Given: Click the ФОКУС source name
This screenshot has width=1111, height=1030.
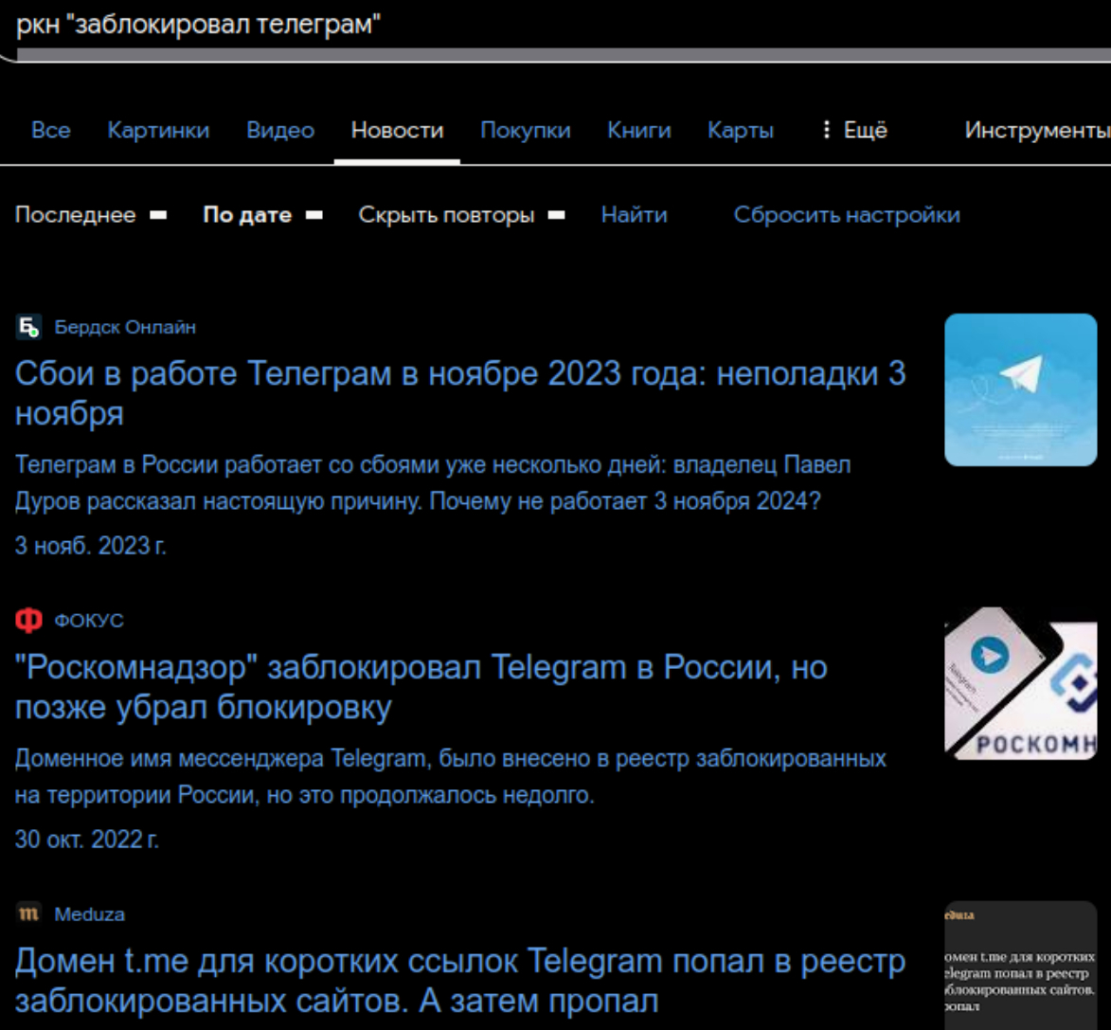Looking at the screenshot, I should coord(89,621).
